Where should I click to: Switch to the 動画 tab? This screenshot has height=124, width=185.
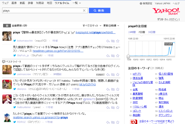[x=22, y=3]
